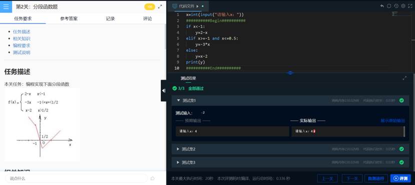Click the refresh/reset code icon
The image size is (415, 185).
(x=389, y=6)
